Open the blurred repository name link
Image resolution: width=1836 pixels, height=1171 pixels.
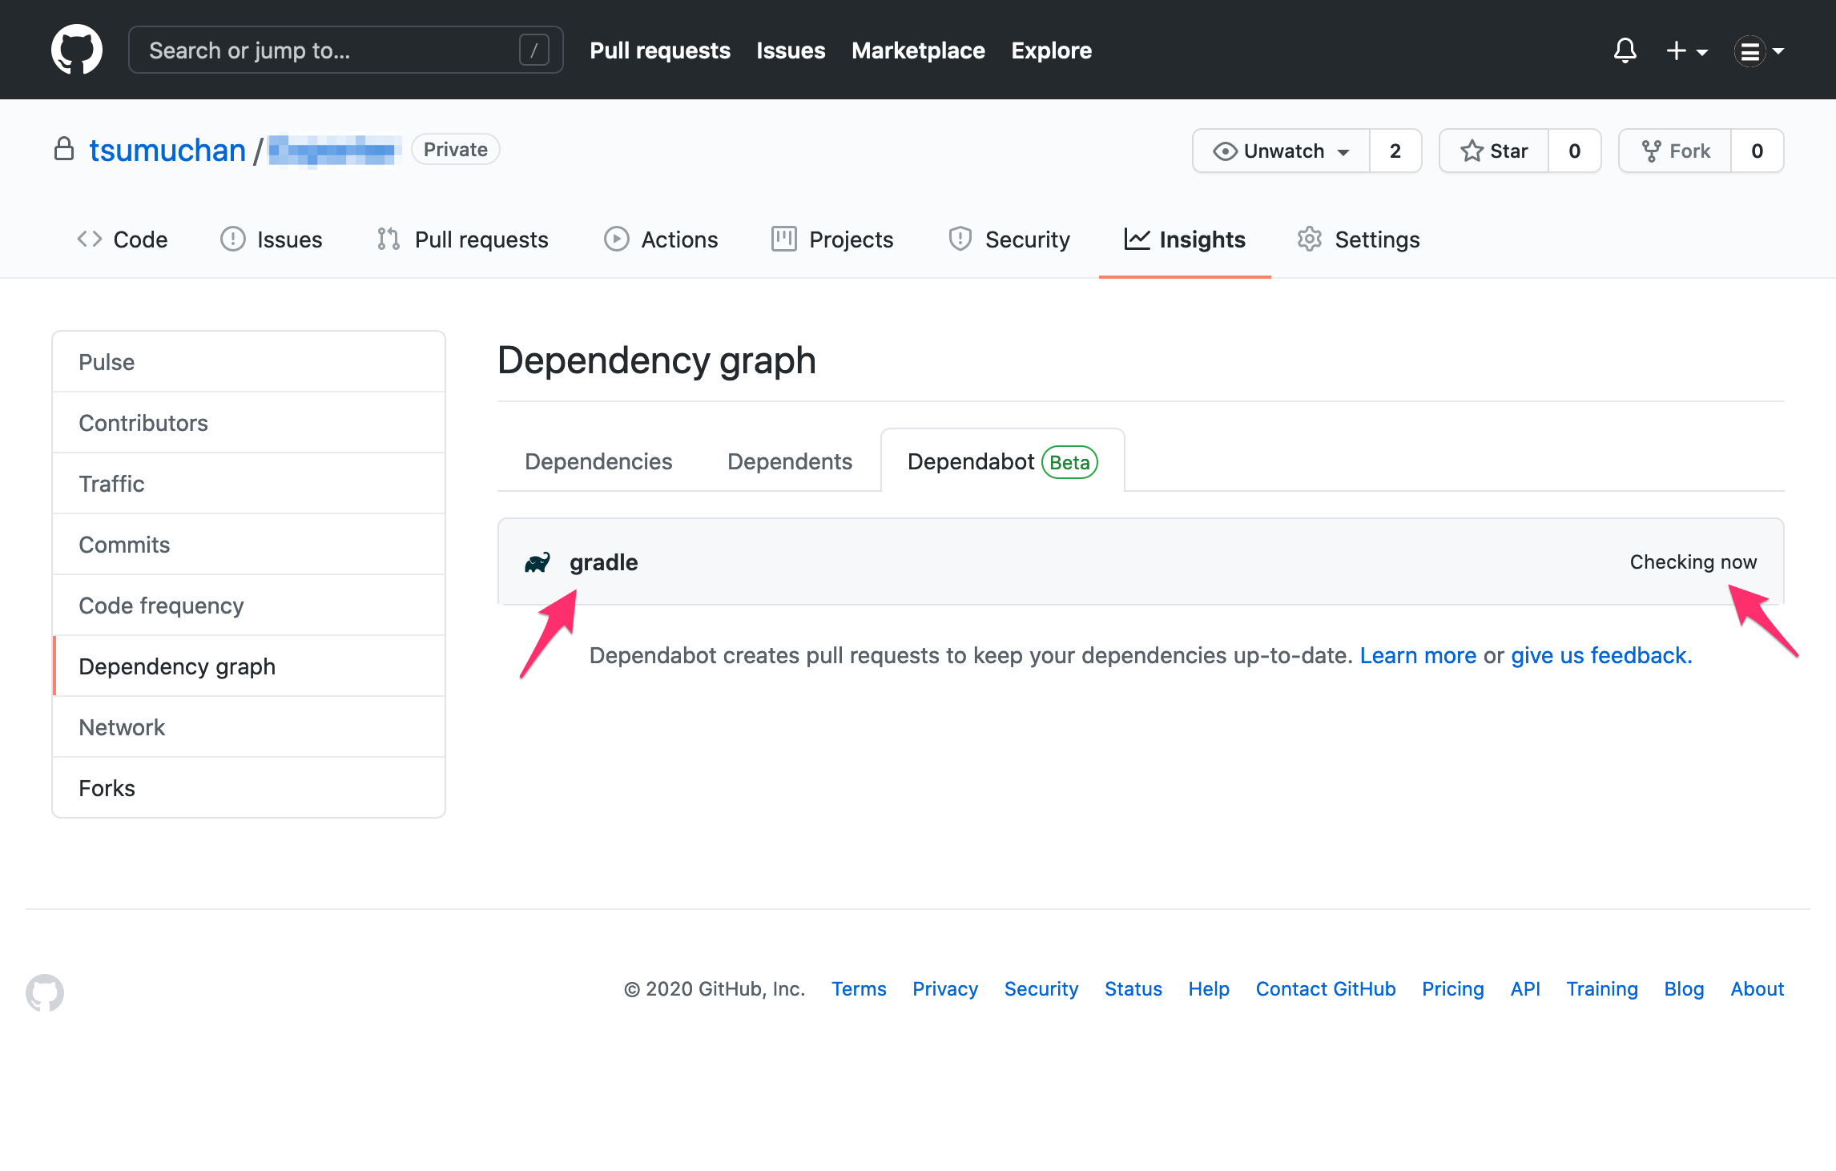tap(334, 150)
